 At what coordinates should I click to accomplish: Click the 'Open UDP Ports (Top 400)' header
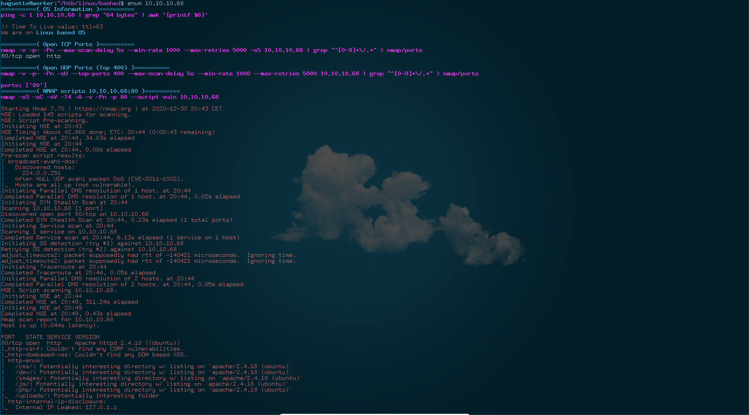point(85,68)
